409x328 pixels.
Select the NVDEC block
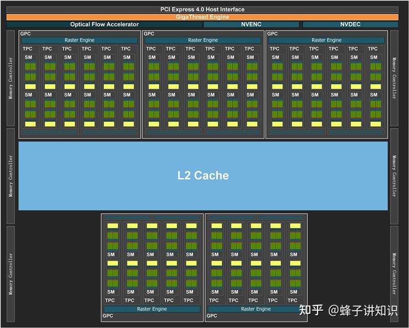coord(350,25)
